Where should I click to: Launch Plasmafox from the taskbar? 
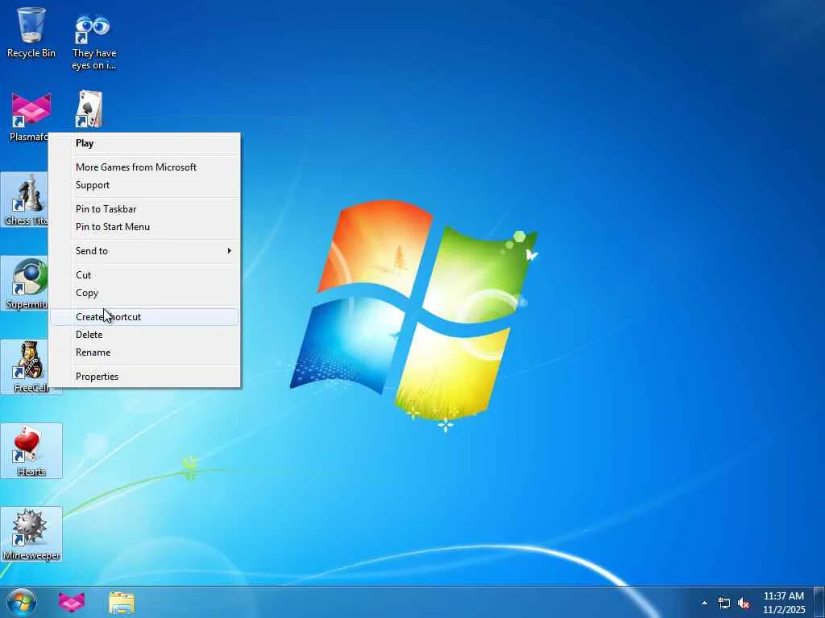(x=72, y=602)
